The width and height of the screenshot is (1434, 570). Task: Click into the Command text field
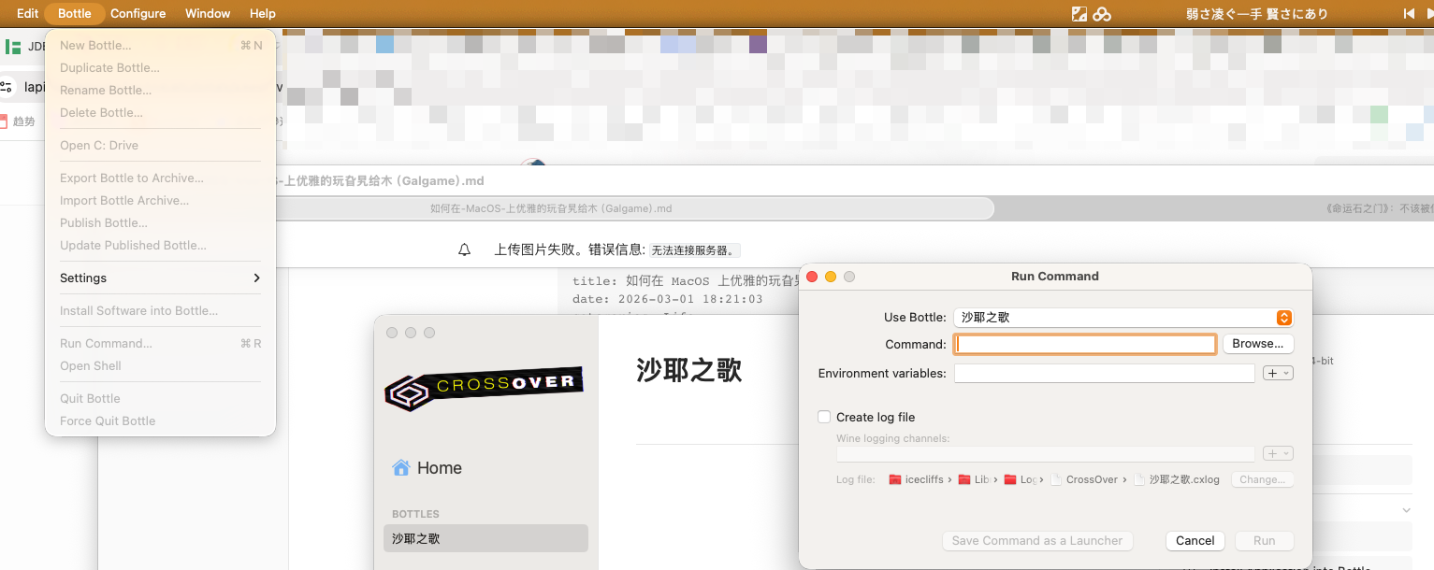(1084, 345)
